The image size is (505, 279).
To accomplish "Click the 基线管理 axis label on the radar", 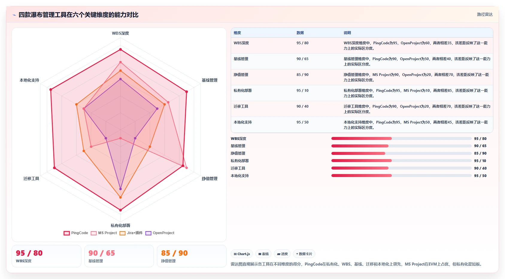I will tap(210, 80).
